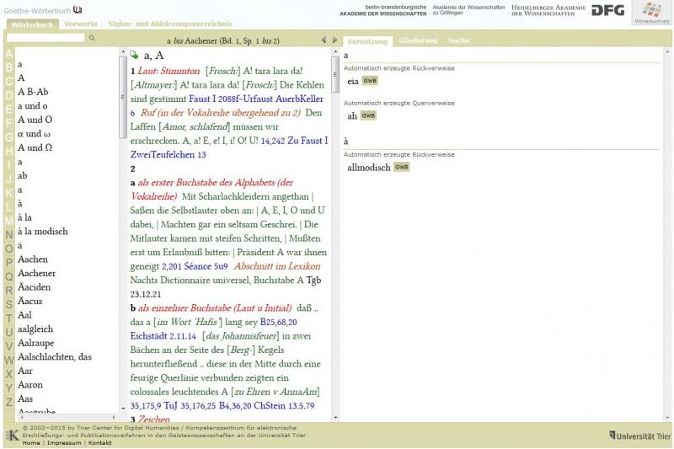674x449 pixels.
Task: Click article pane scrollbar thumb
Action: 335,75
